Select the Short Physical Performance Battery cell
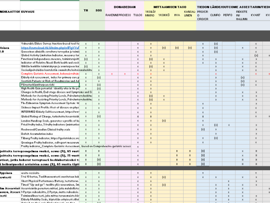This screenshot has width=270, height=203. (x=50, y=181)
